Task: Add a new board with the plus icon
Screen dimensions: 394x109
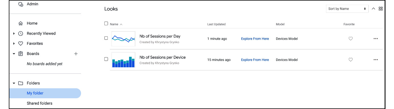Action: tap(76, 54)
